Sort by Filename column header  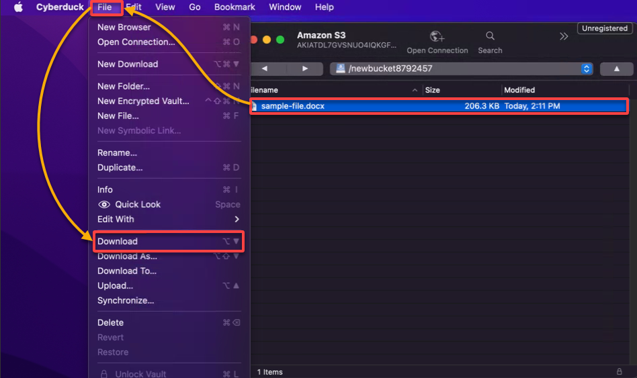(x=335, y=90)
